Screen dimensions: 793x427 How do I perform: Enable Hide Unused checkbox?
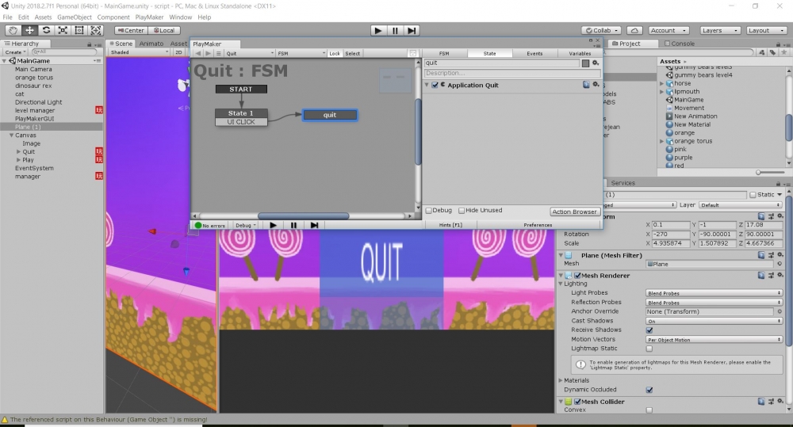click(x=462, y=210)
